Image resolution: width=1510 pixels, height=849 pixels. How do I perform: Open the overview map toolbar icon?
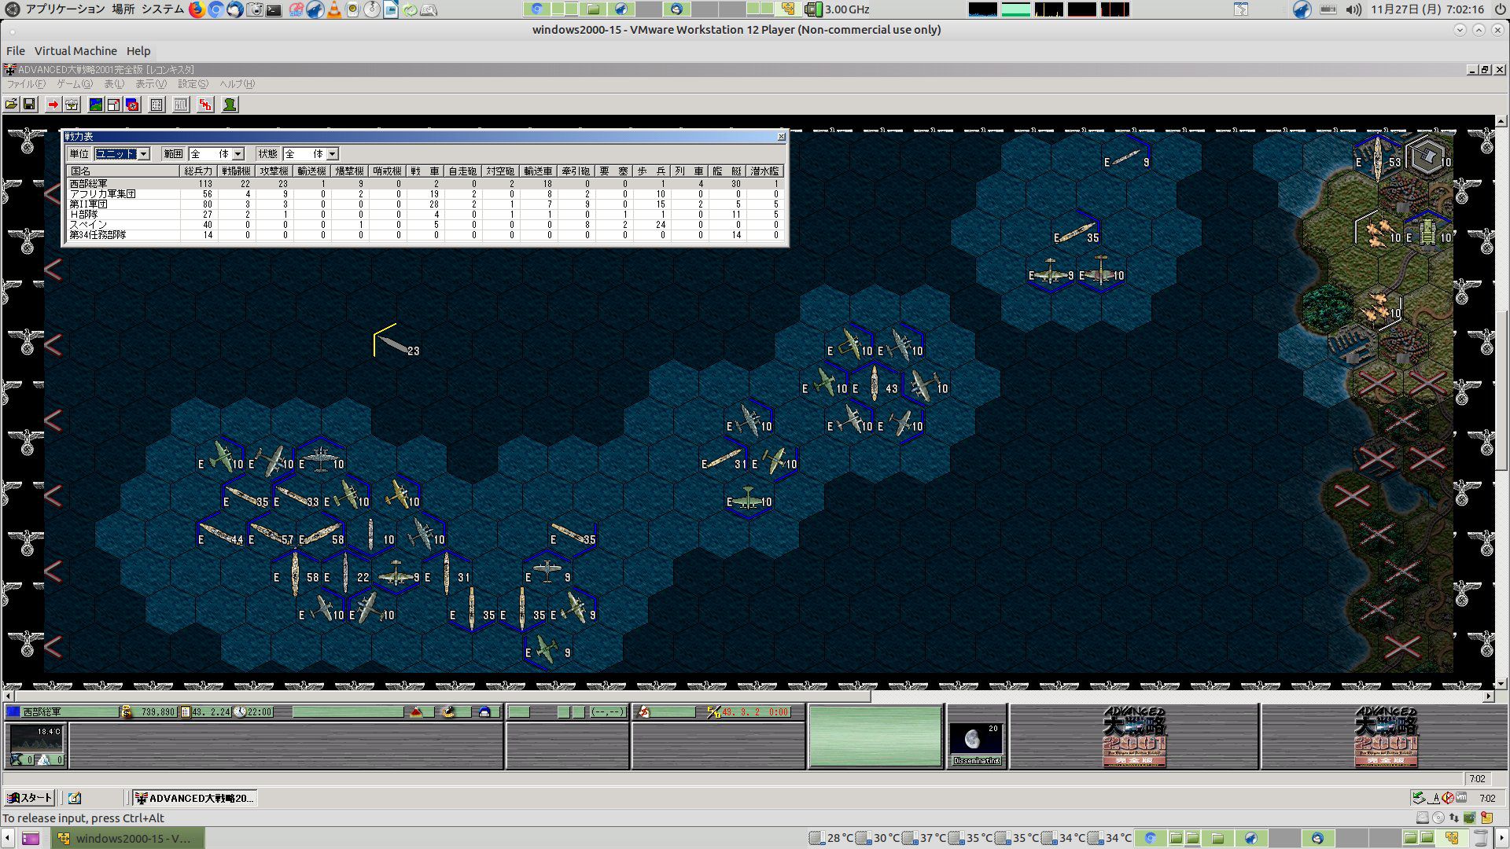coord(96,105)
